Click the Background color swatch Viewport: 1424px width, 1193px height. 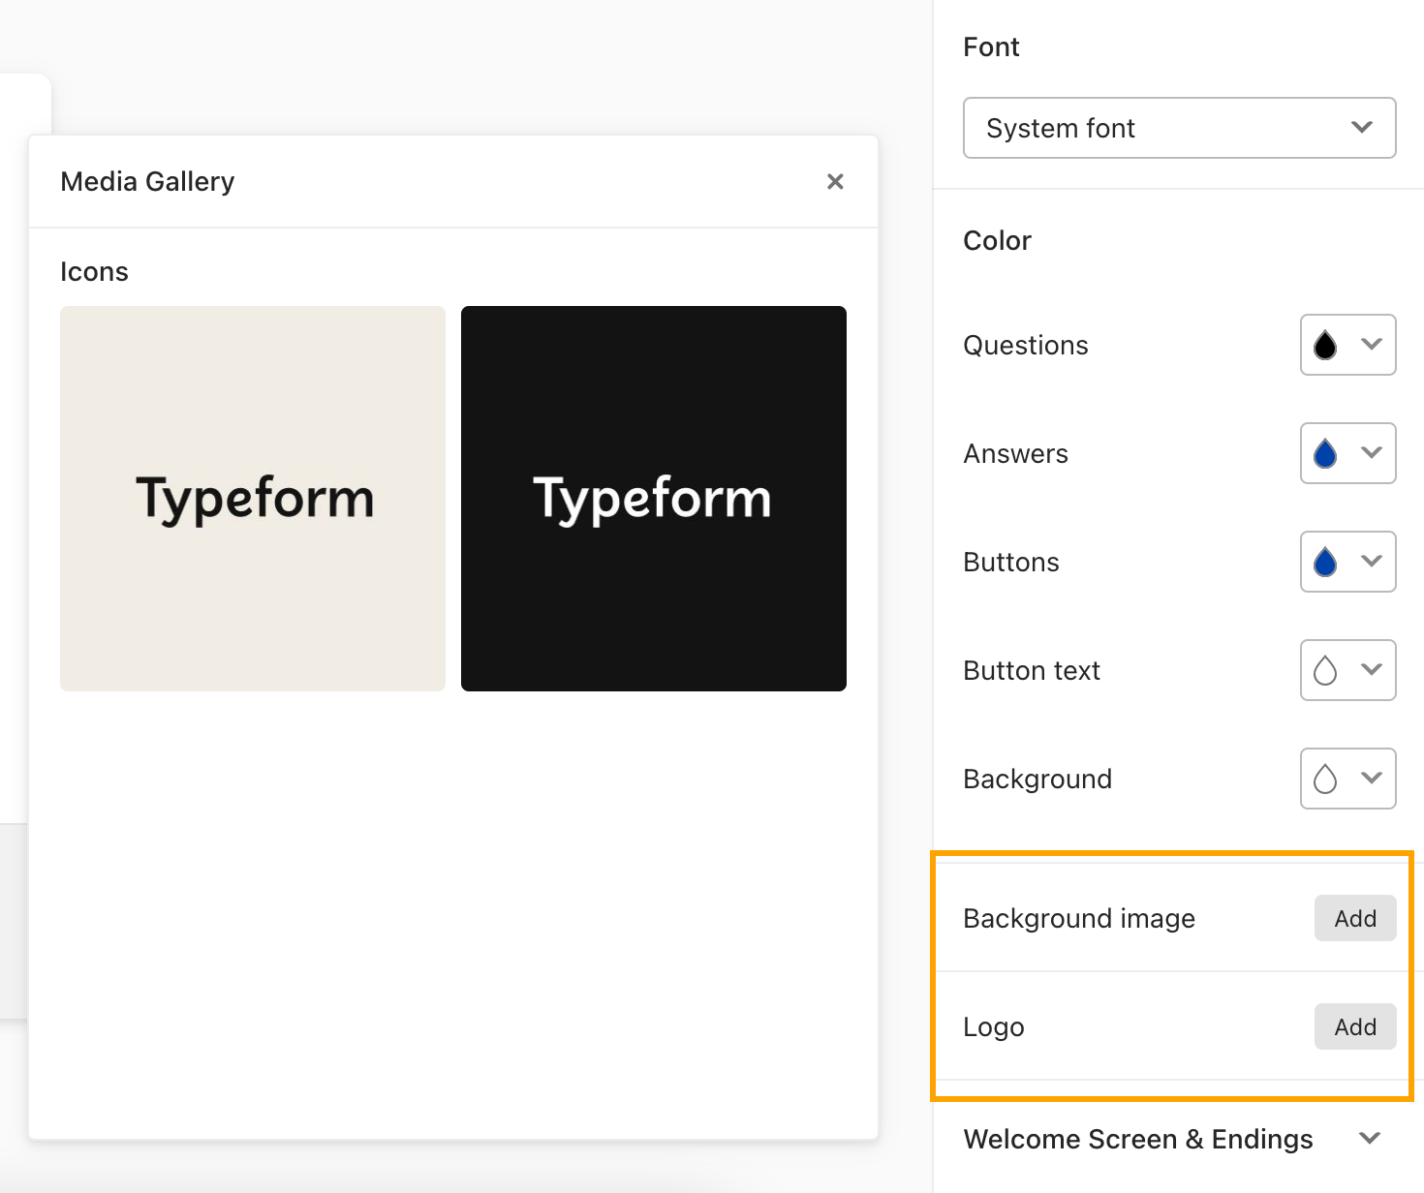coord(1325,779)
